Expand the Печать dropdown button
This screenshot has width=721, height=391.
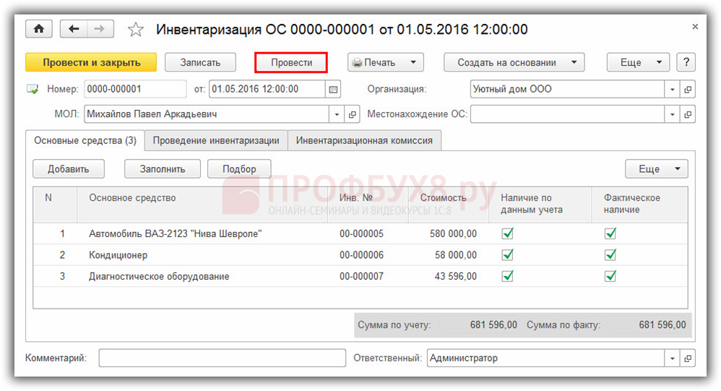pyautogui.click(x=385, y=62)
